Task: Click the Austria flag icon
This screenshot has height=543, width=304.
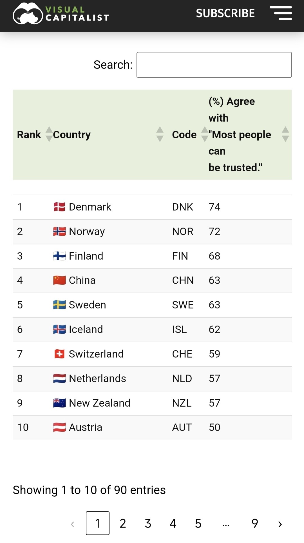Action: pos(59,427)
